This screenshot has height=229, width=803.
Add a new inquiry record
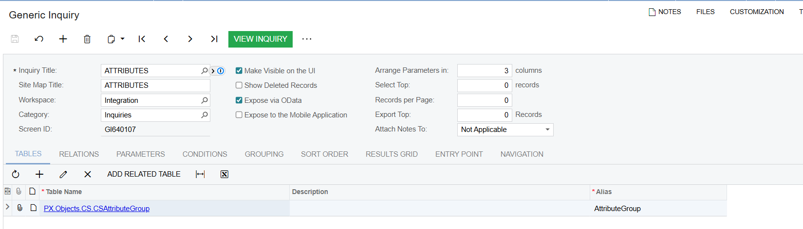pos(63,39)
